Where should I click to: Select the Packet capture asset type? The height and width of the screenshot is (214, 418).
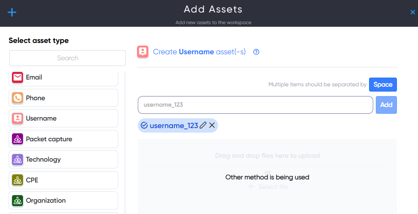pos(63,139)
